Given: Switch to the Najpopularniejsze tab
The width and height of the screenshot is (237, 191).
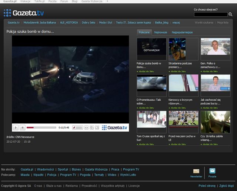Looking at the screenshot, I should click(x=182, y=32).
